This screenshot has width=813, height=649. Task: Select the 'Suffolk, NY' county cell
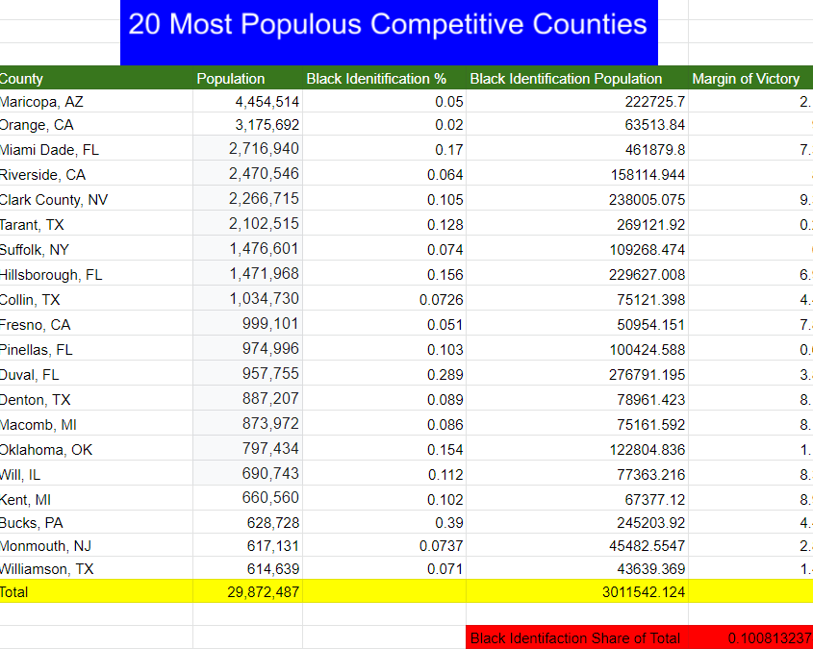click(96, 248)
